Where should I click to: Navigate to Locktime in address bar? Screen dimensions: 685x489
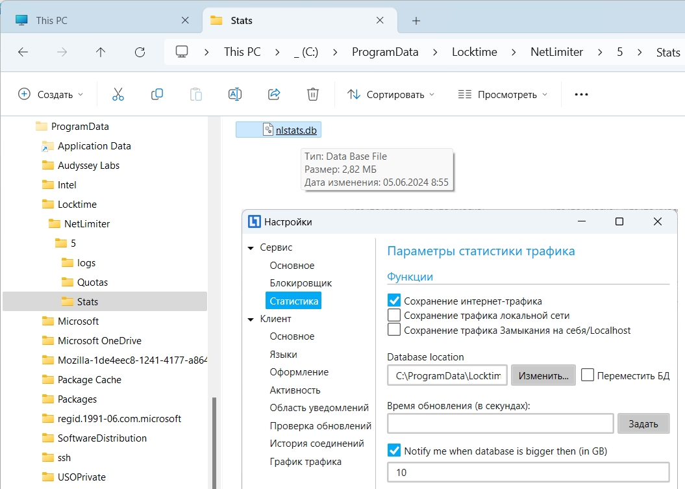tap(475, 53)
